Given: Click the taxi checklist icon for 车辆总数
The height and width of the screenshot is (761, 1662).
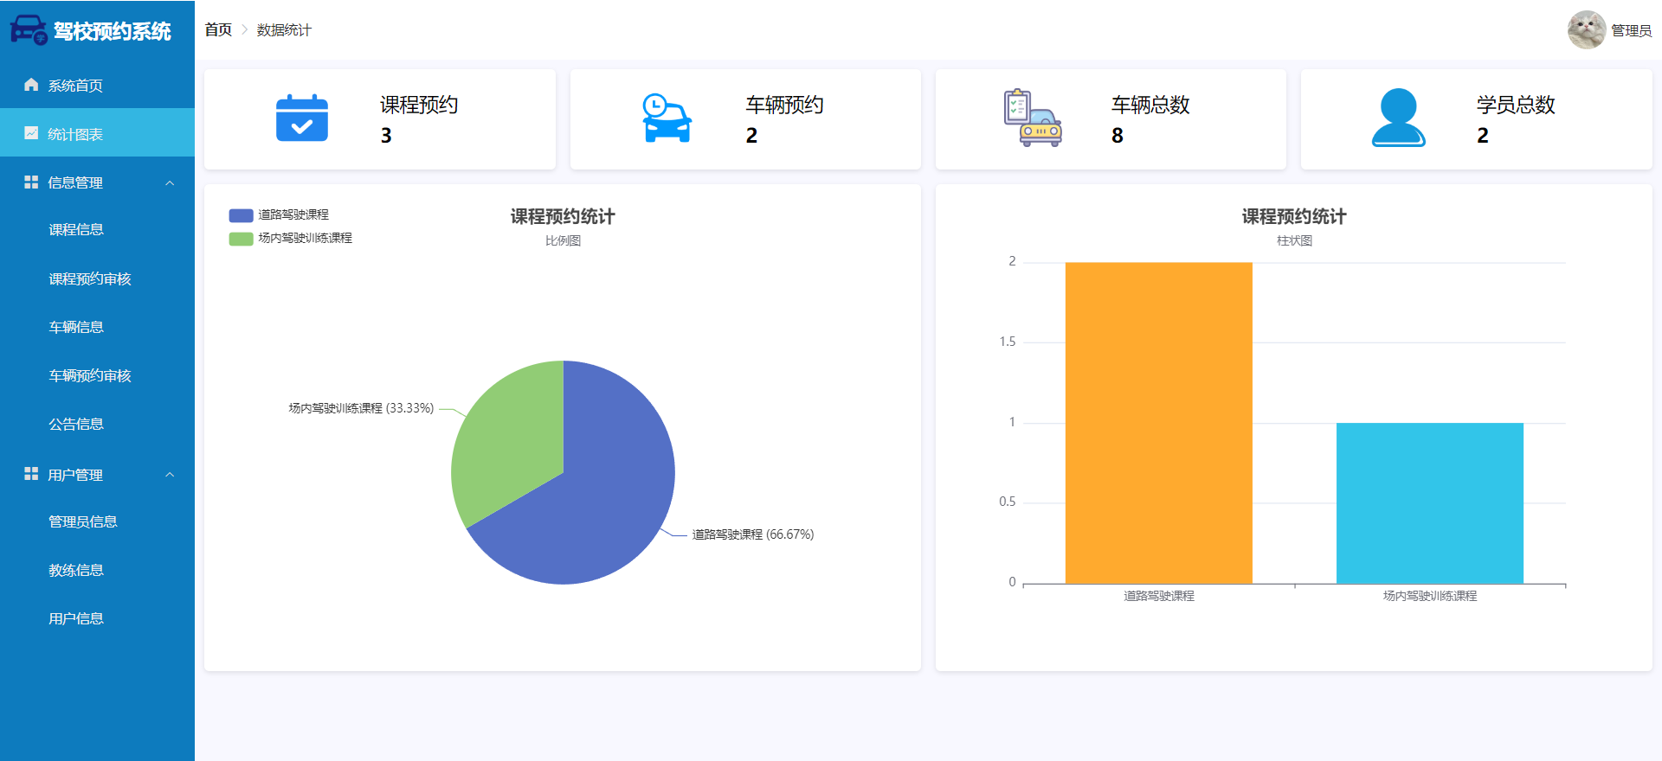Looking at the screenshot, I should click(1033, 118).
